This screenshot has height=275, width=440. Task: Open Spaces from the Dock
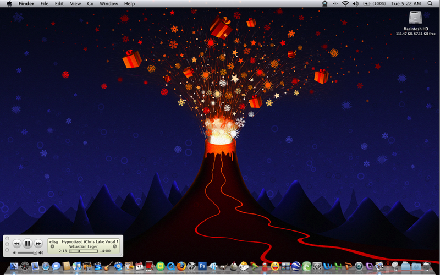[x=285, y=266]
